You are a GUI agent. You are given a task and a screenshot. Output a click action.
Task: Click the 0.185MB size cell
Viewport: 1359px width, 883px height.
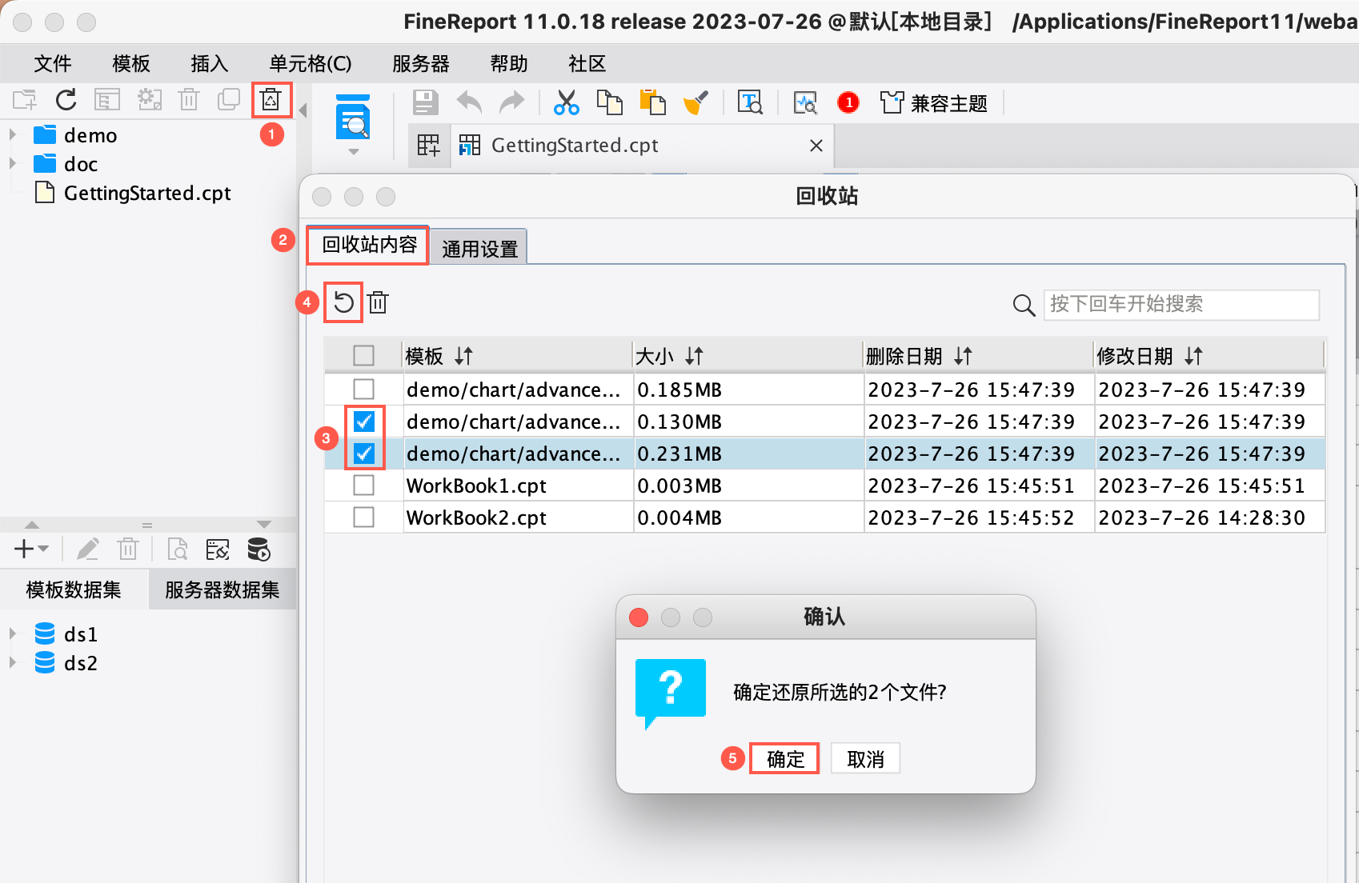click(x=749, y=390)
